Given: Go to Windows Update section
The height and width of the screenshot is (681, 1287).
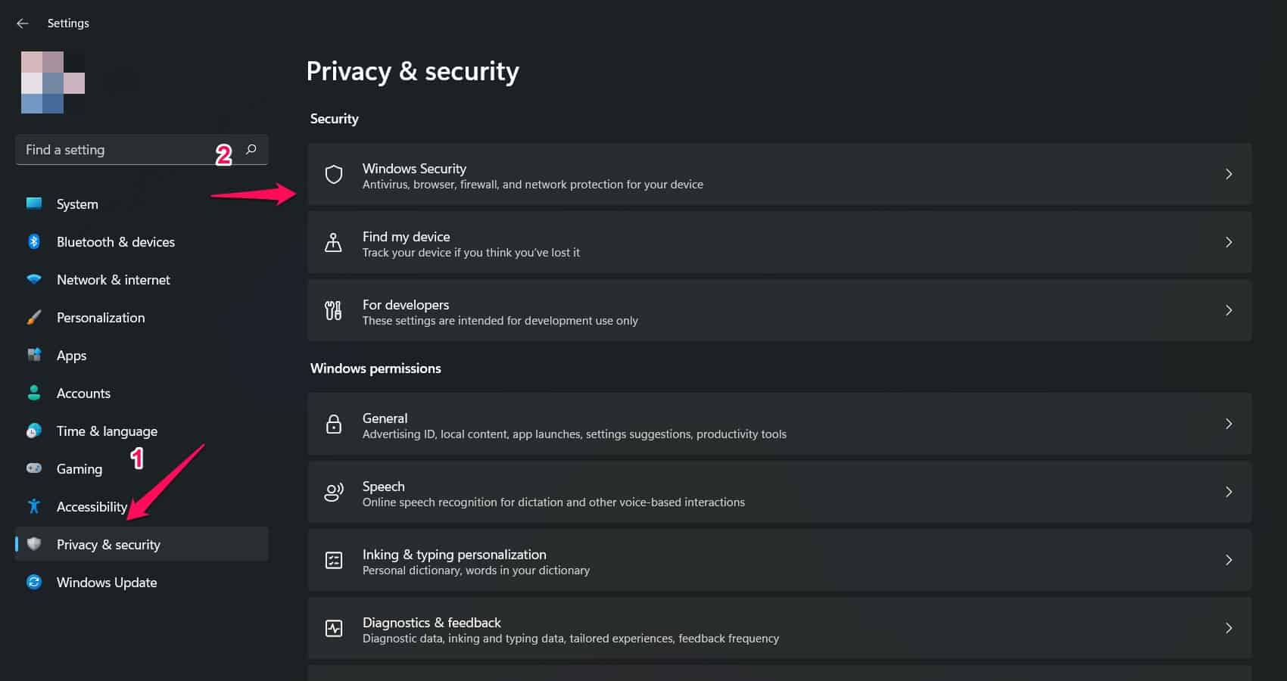Looking at the screenshot, I should 107,583.
